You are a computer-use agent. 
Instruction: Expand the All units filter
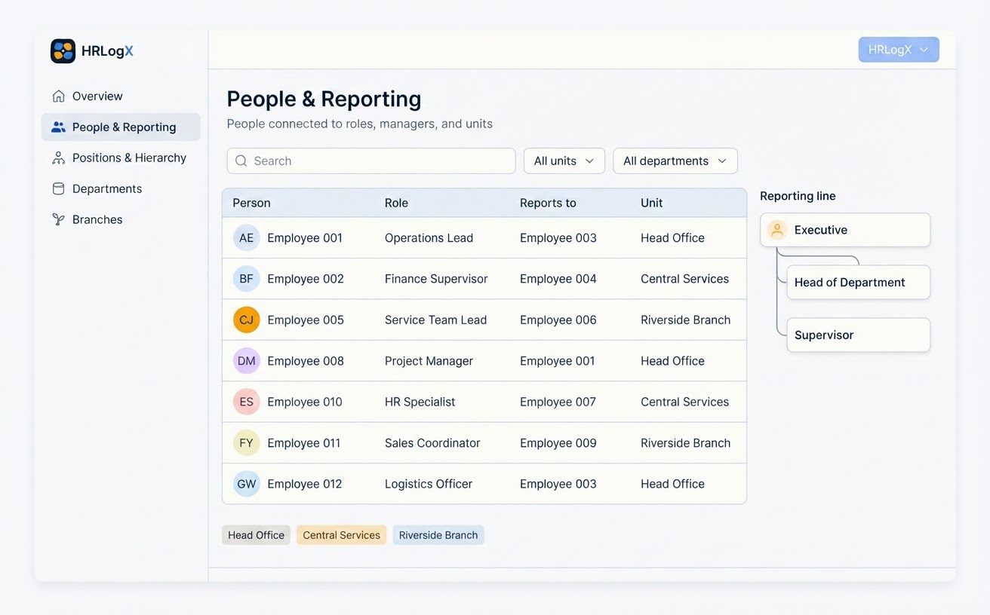[564, 161]
